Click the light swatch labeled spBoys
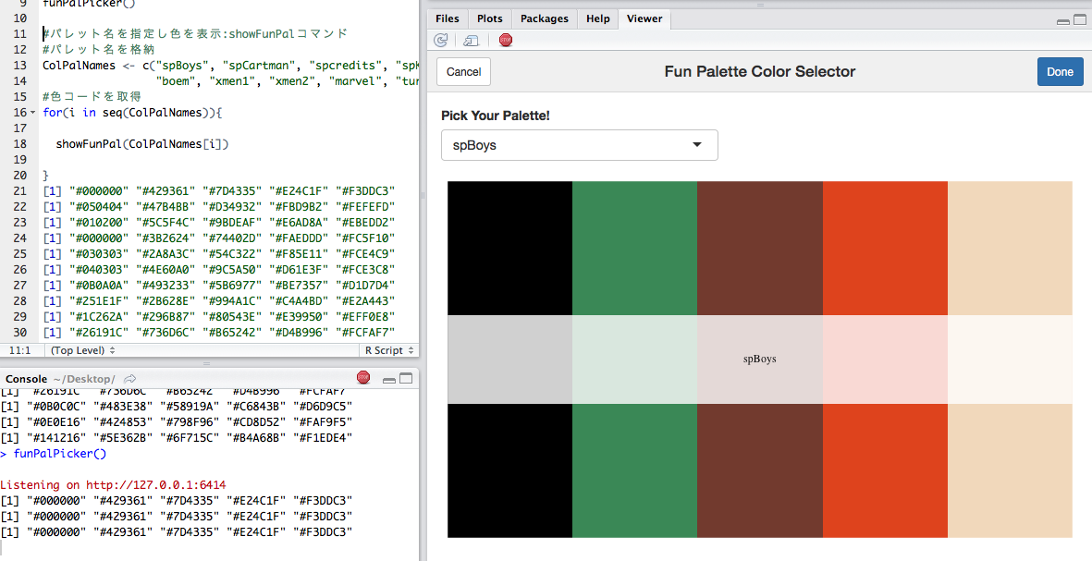The height and width of the screenshot is (561, 1092). click(760, 360)
